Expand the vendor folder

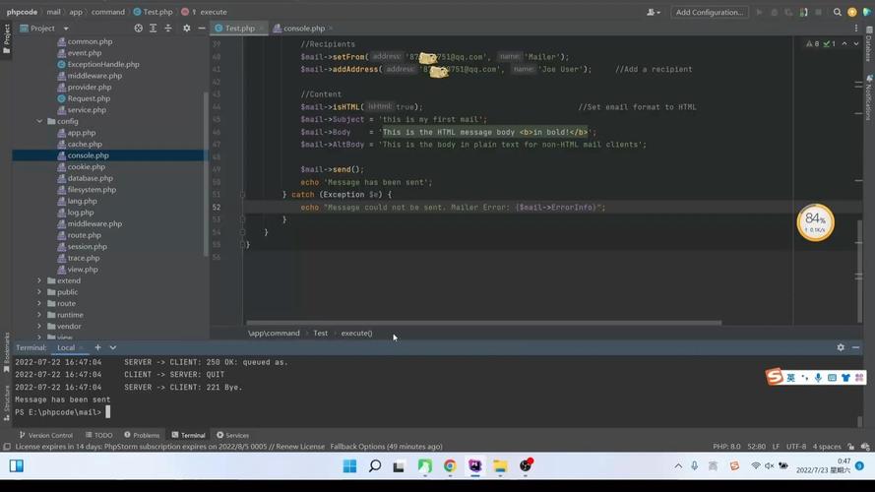point(39,327)
